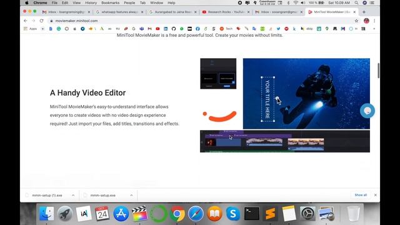This screenshot has width=400, height=225.
Task: Open the Chrome three-dot menu
Action: tap(374, 21)
